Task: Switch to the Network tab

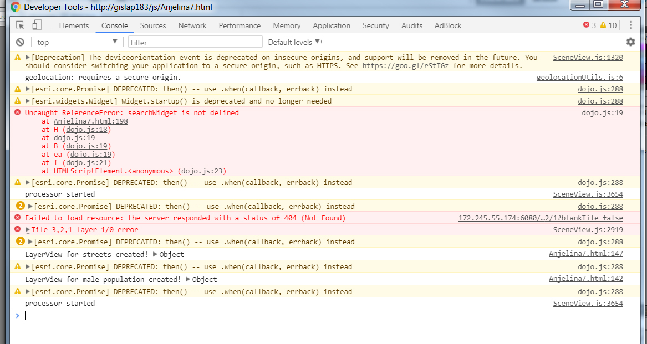Action: point(192,25)
